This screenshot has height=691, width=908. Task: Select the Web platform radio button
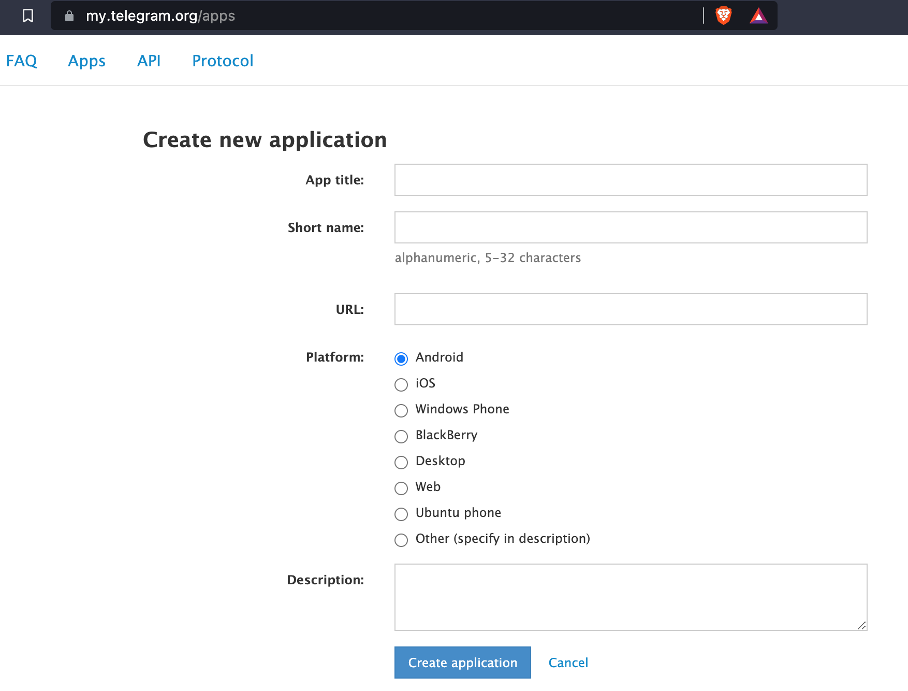(401, 488)
